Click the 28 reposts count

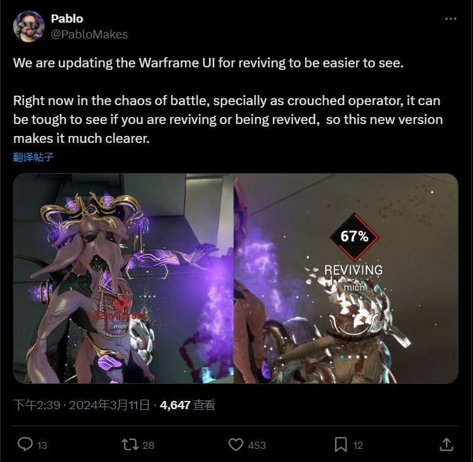[x=148, y=446]
